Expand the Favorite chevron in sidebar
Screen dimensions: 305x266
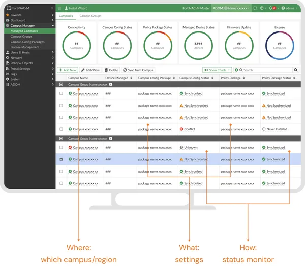[53, 15]
